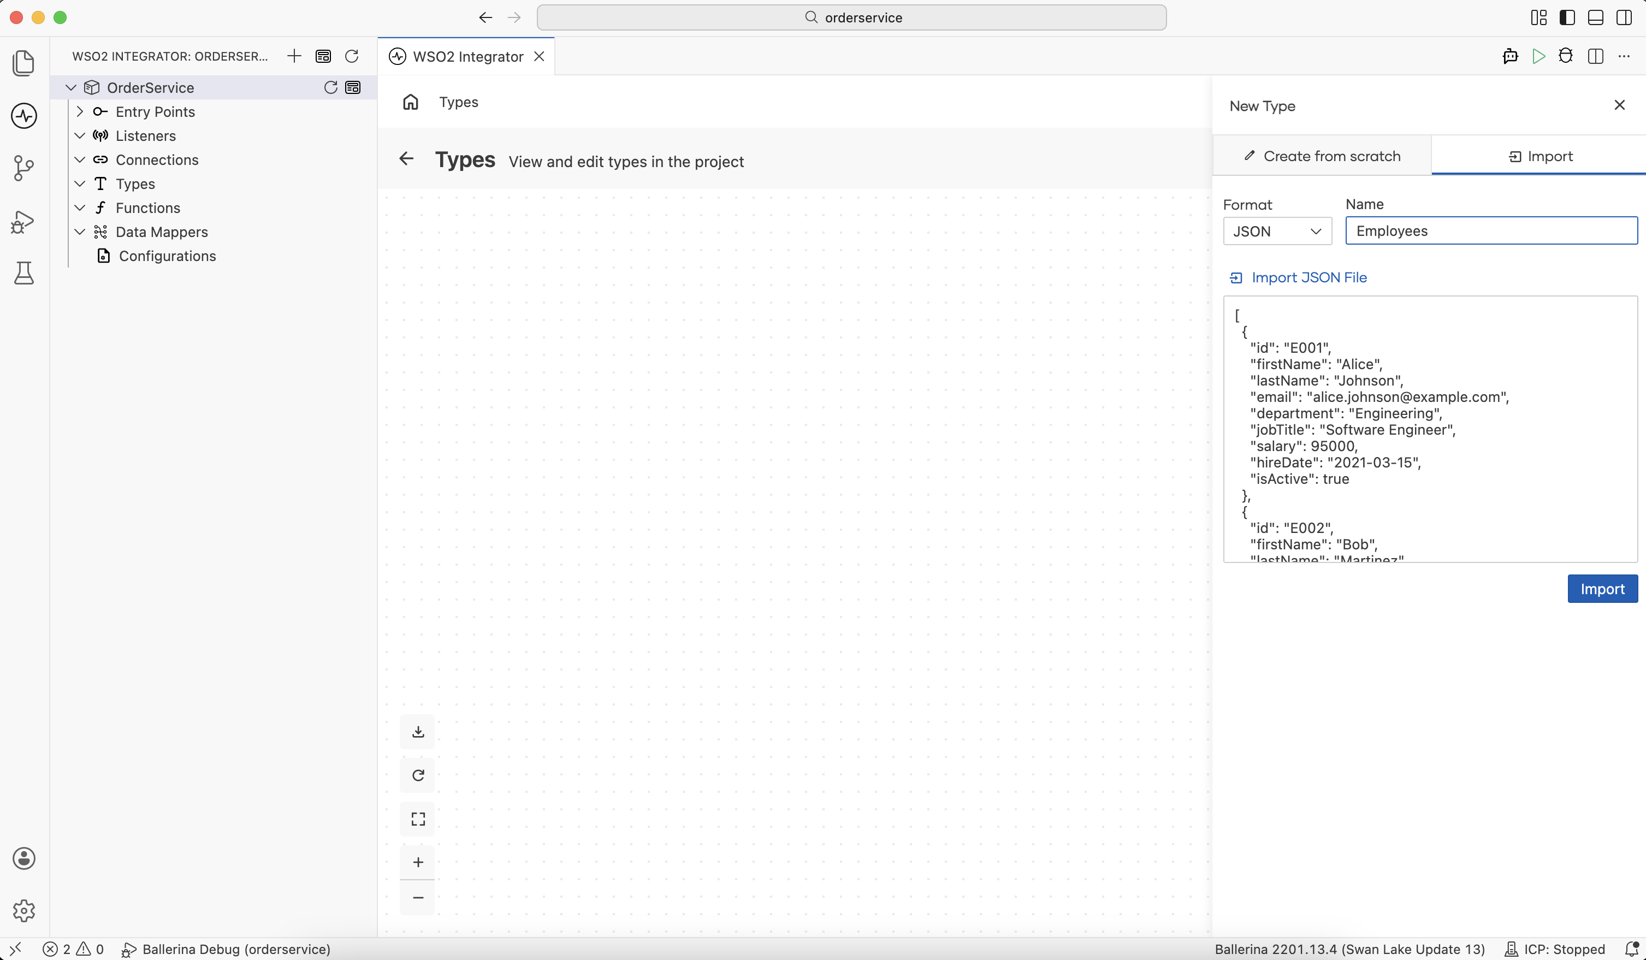Open Manage gear settings

(23, 910)
